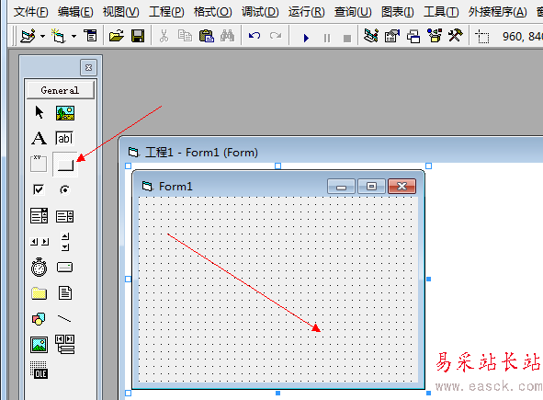Click the Paste clipboard icon

(207, 36)
